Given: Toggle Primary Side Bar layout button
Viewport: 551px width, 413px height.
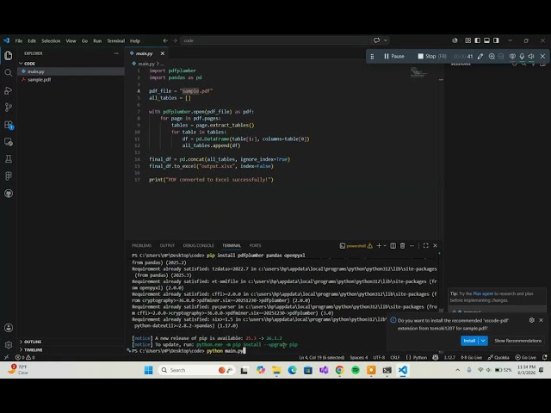Looking at the screenshot, I should click(477, 40).
